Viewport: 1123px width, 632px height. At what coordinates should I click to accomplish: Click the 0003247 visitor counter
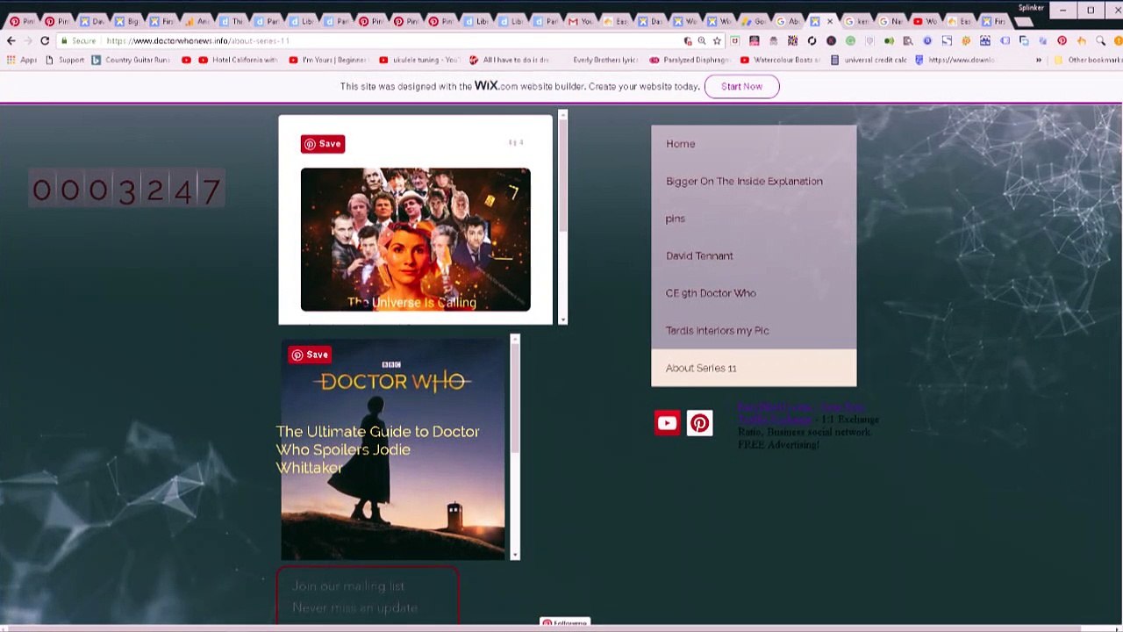tap(127, 190)
